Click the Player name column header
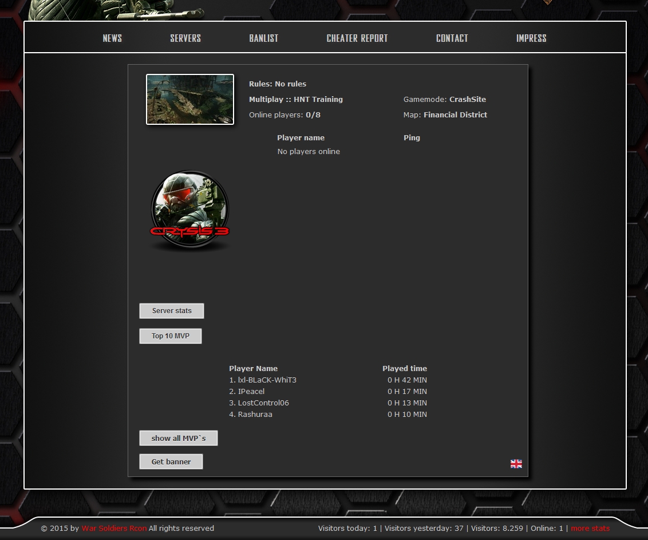648x540 pixels. 301,138
